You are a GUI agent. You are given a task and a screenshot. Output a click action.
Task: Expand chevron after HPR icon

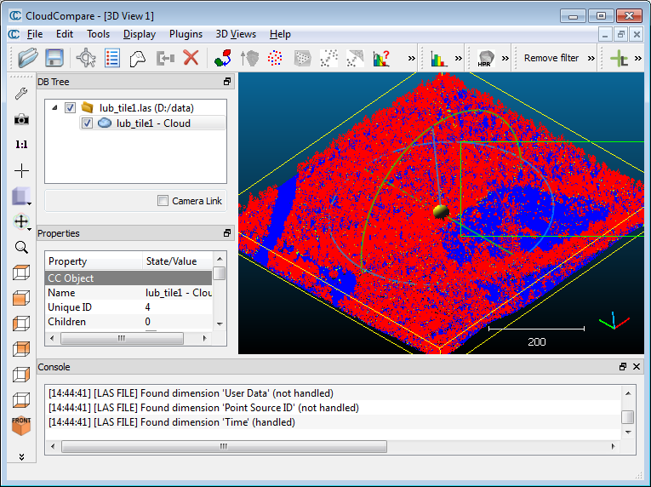click(505, 58)
